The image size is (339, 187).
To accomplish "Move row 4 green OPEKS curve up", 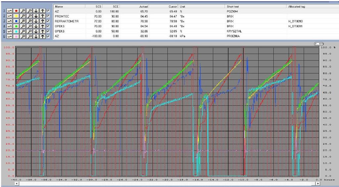I will point(43,26).
